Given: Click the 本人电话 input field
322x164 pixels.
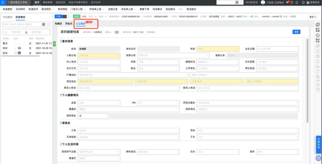Looking at the screenshot, I should (99, 62).
